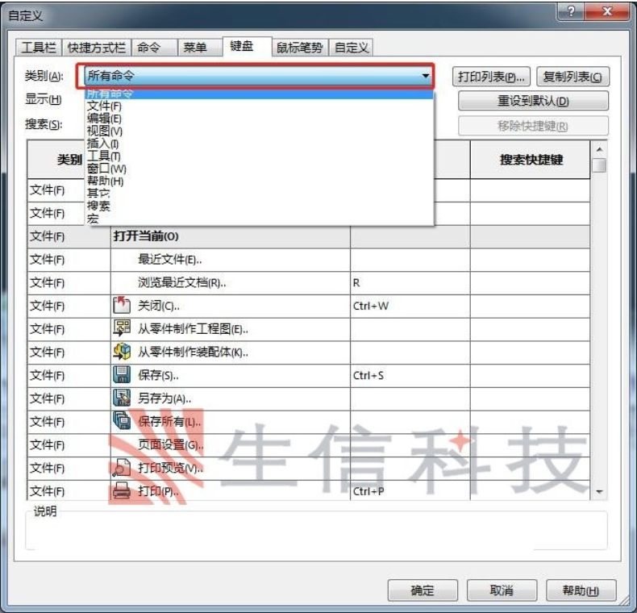Open the 类别 dropdown showing 所有命令
This screenshot has height=613, width=637.
pyautogui.click(x=258, y=76)
